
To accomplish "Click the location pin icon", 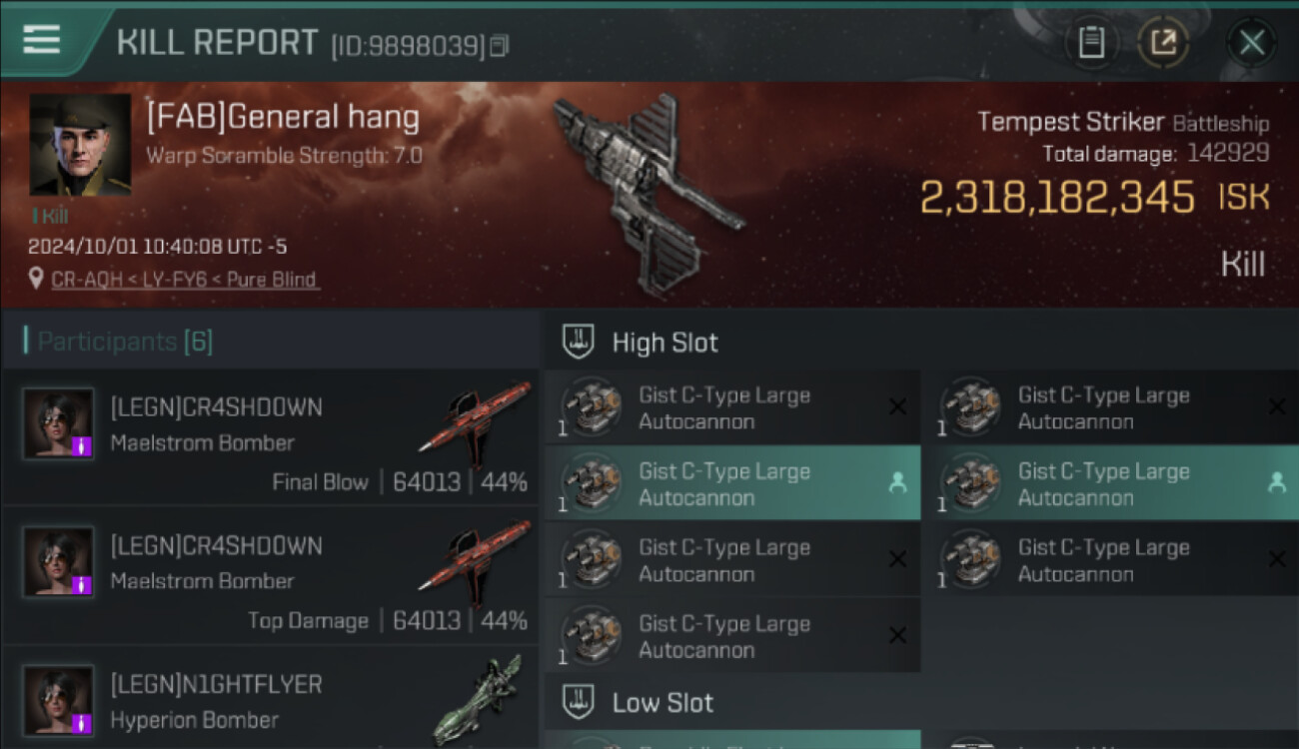I will point(37,279).
